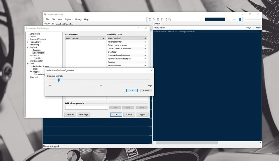Select Shell Integration tree item

click(37, 61)
